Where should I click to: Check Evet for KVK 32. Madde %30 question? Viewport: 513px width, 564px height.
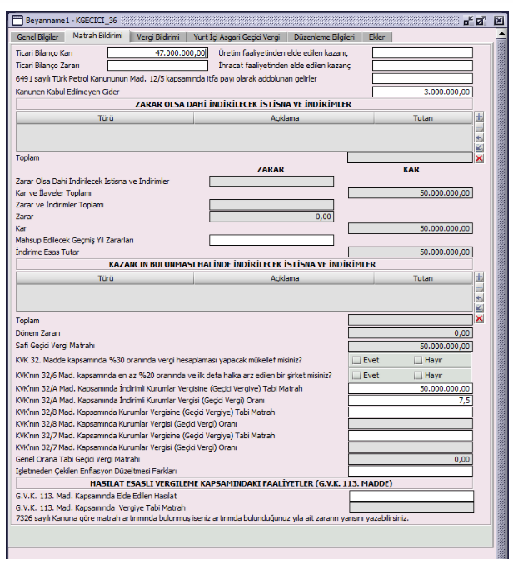coord(356,360)
